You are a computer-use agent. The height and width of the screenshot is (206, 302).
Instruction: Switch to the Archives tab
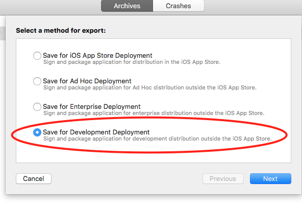point(127,6)
